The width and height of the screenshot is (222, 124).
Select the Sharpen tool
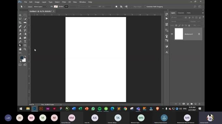coord(20,38)
